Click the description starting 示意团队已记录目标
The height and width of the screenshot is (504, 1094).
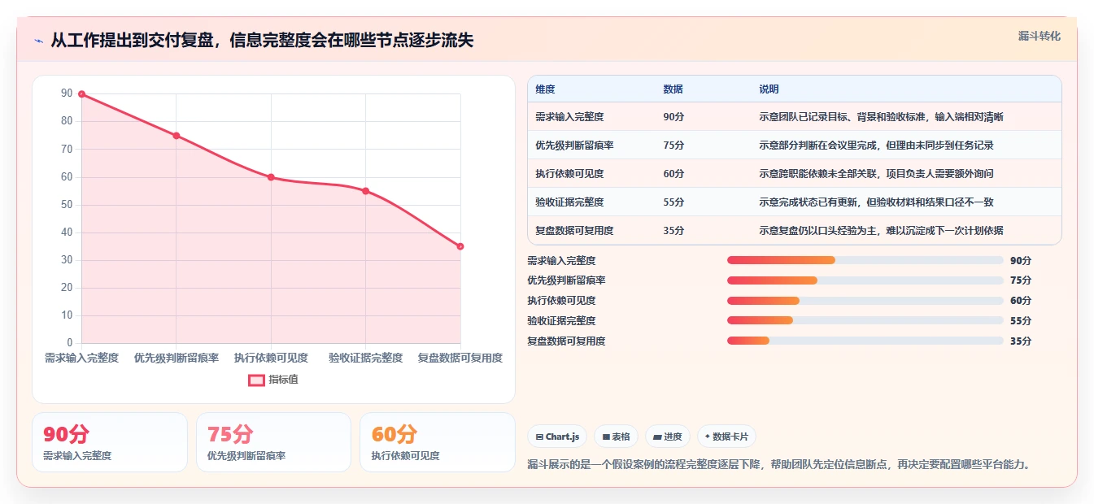[x=881, y=117]
